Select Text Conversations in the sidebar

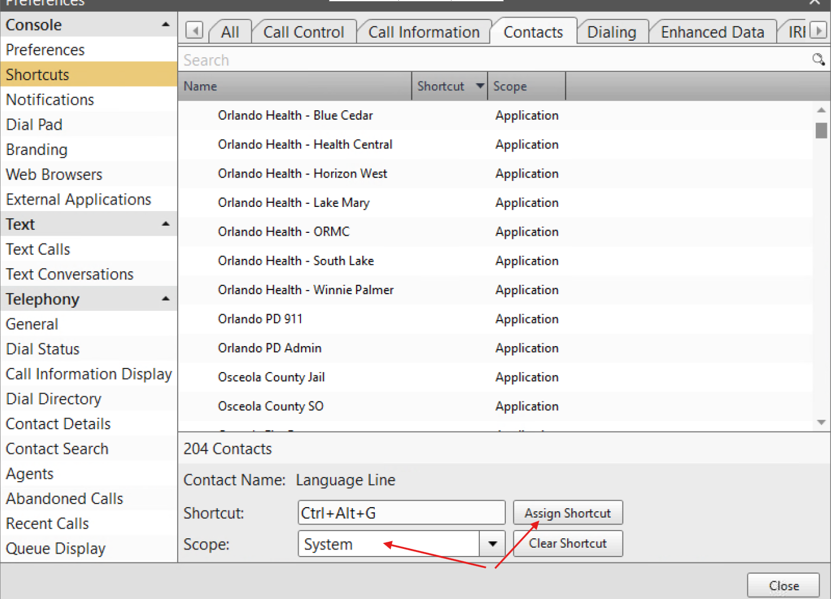(89, 274)
